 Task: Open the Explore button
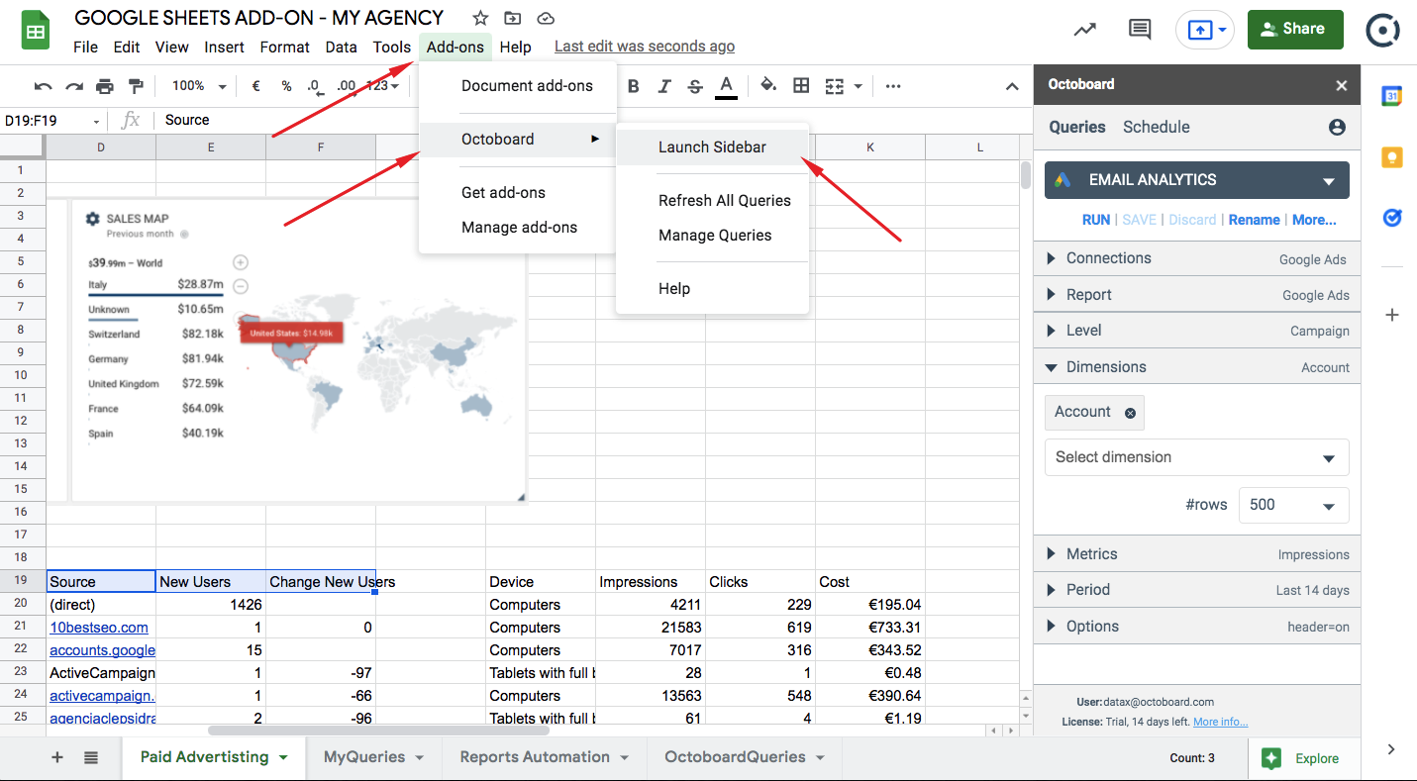click(1303, 758)
